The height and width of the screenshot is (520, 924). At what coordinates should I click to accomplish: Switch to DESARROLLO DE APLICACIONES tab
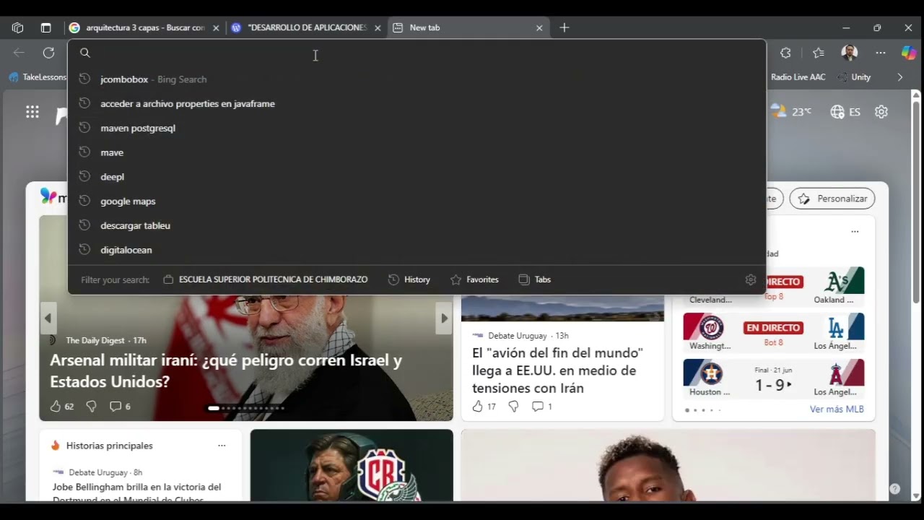coord(306,27)
